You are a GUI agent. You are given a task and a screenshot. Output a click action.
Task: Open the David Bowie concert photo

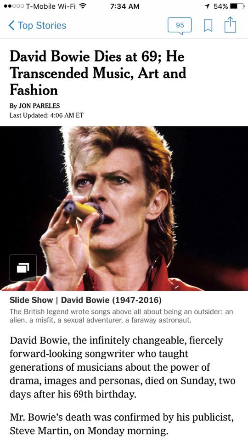pyautogui.click(x=124, y=209)
